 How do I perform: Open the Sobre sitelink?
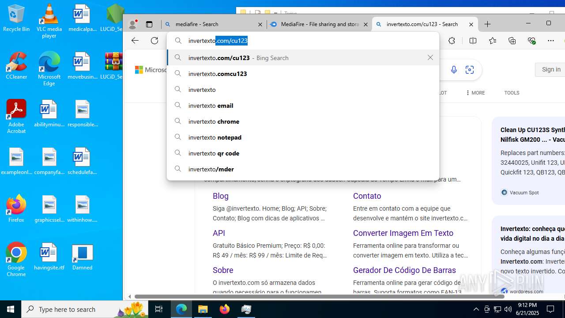(x=223, y=270)
